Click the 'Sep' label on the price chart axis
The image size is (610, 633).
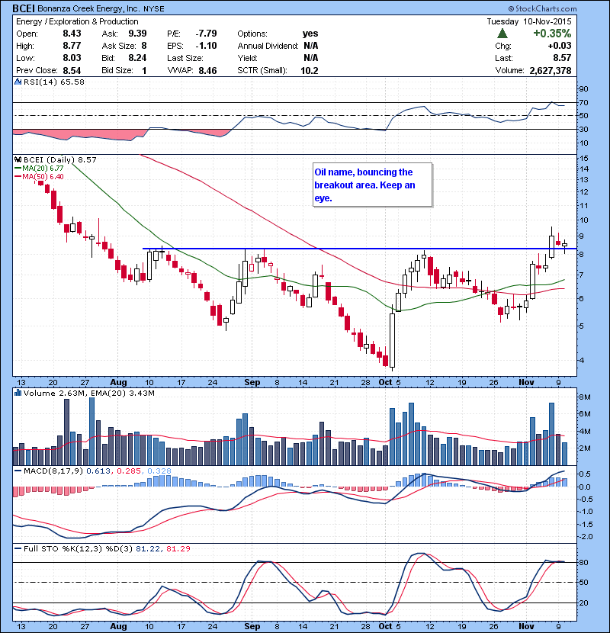(x=252, y=382)
